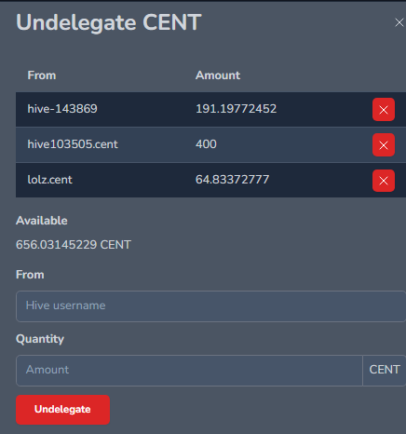Click the Amount column header

(218, 75)
